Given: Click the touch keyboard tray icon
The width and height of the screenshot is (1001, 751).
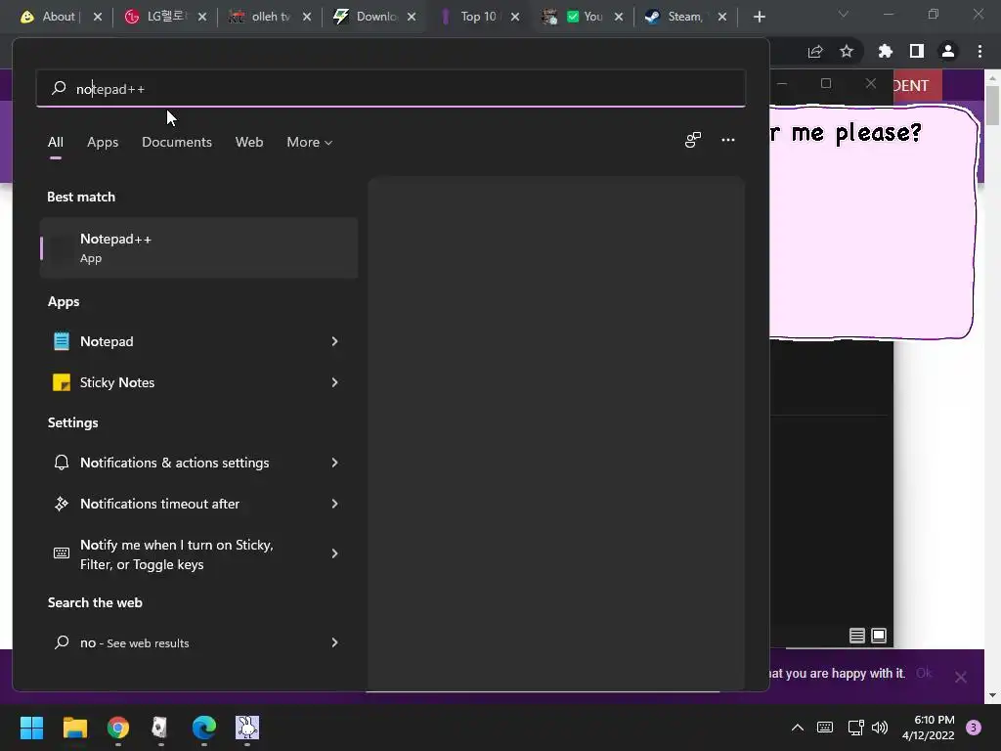Looking at the screenshot, I should coord(825,728).
